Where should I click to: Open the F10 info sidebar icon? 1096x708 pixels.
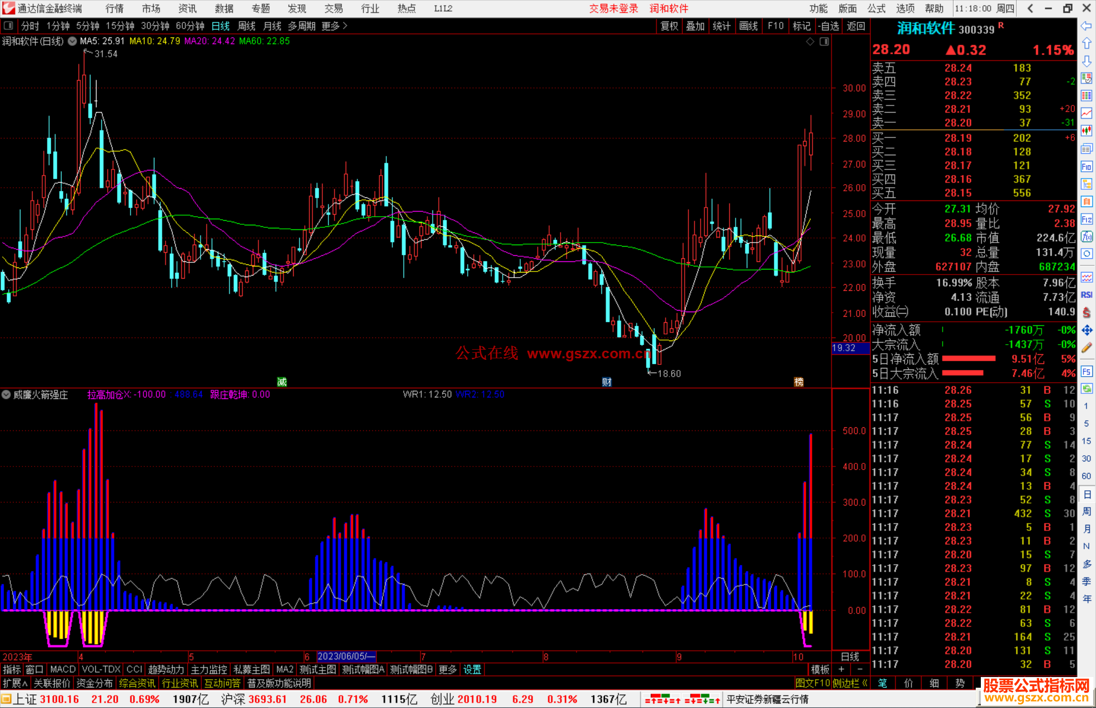tap(1086, 166)
